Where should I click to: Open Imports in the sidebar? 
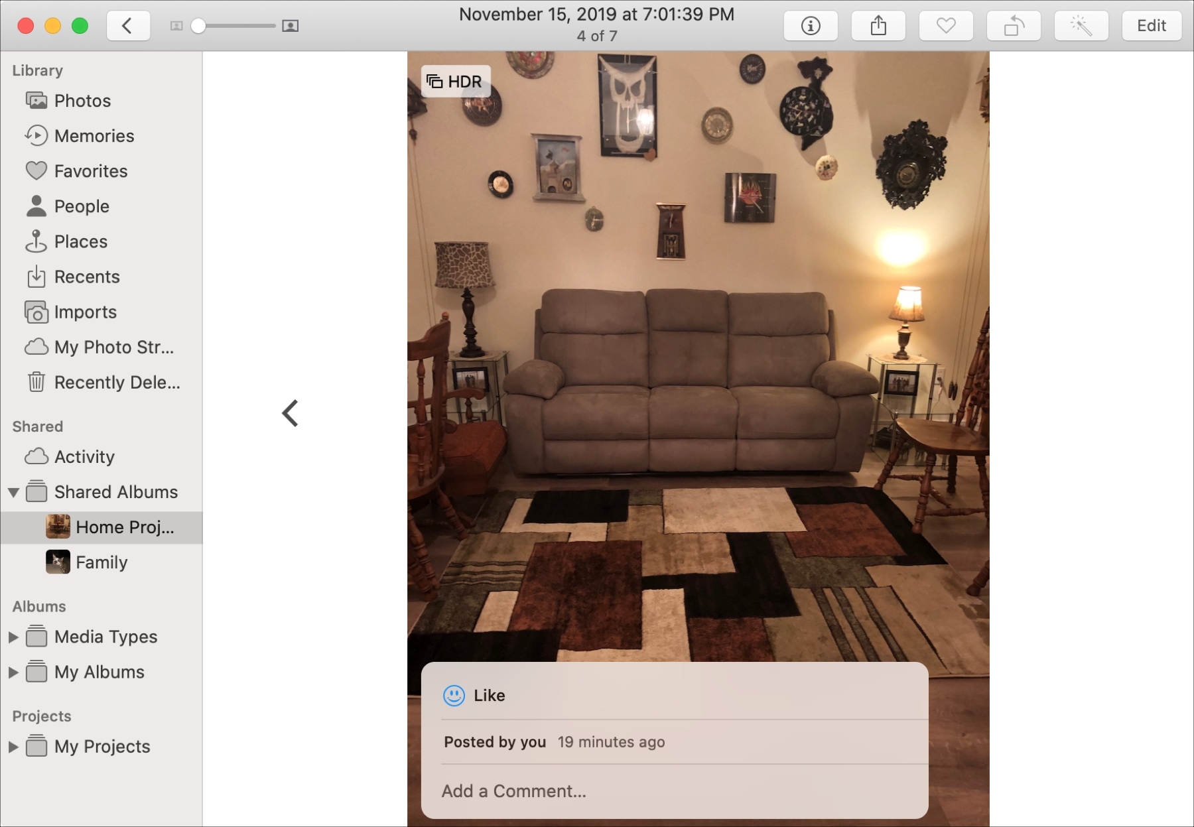point(101,312)
